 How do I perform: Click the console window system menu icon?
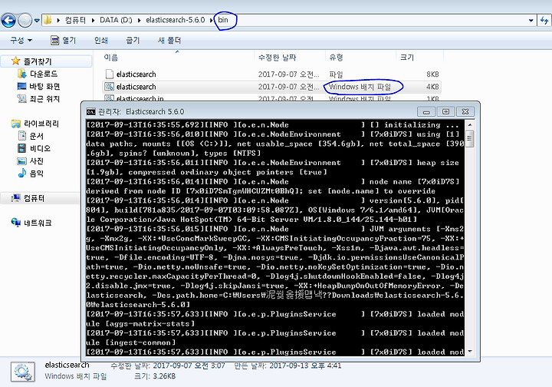[90, 112]
